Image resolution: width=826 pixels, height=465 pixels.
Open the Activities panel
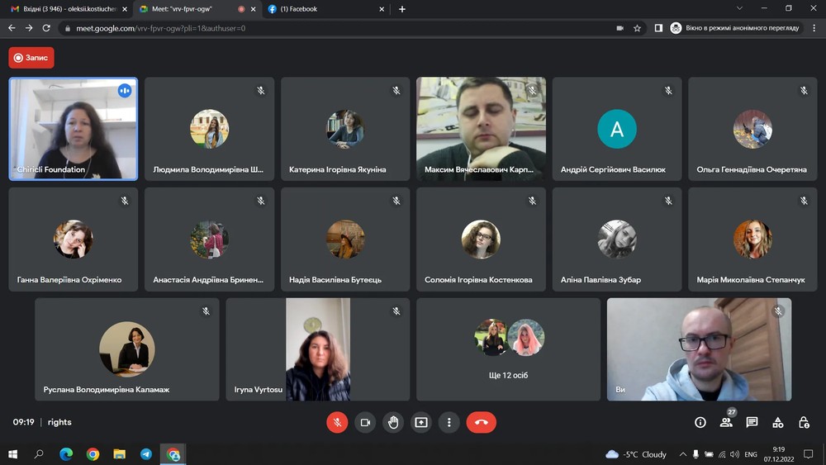click(x=777, y=422)
